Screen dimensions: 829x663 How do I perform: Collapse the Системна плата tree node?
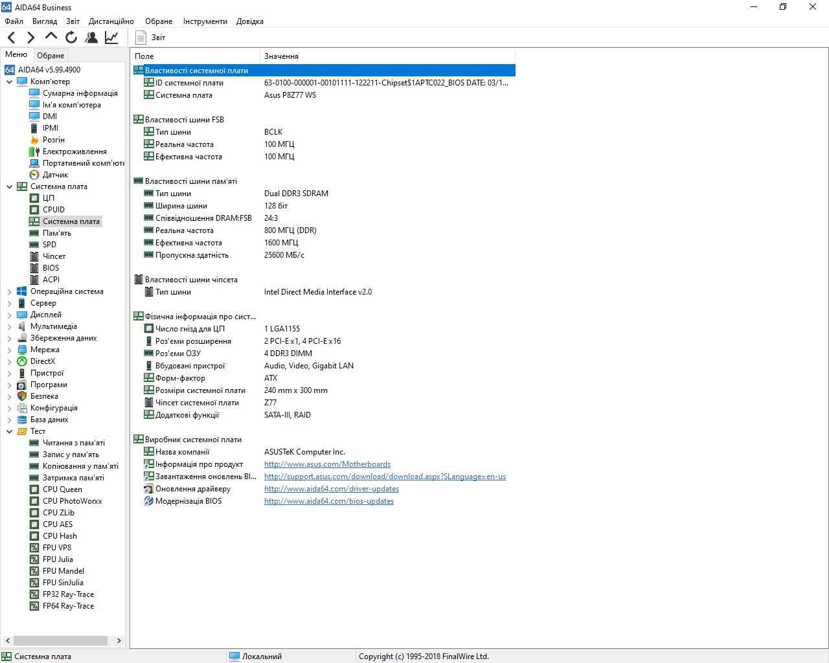click(x=9, y=186)
